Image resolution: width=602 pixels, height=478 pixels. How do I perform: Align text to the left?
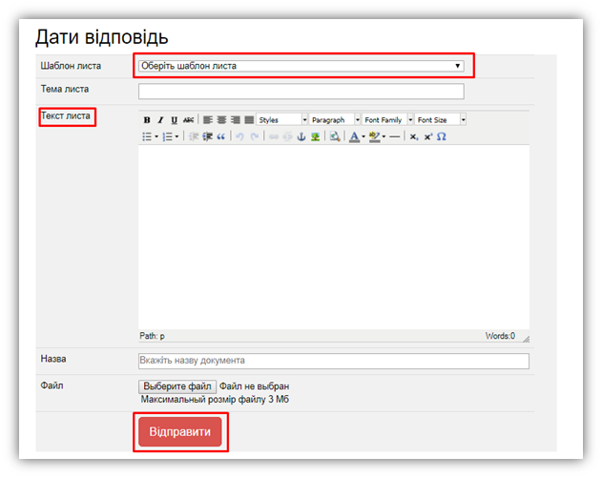coord(208,120)
